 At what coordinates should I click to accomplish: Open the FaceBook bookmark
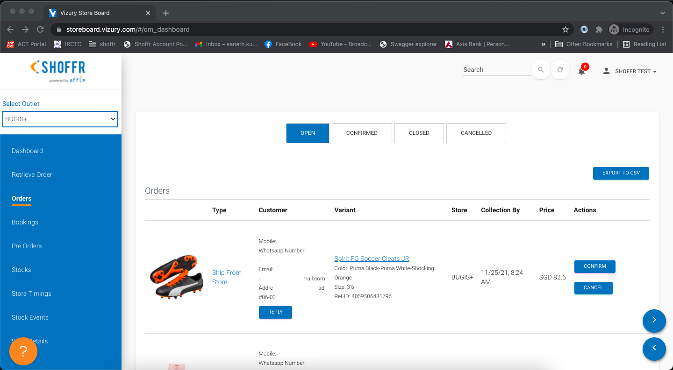click(x=283, y=44)
